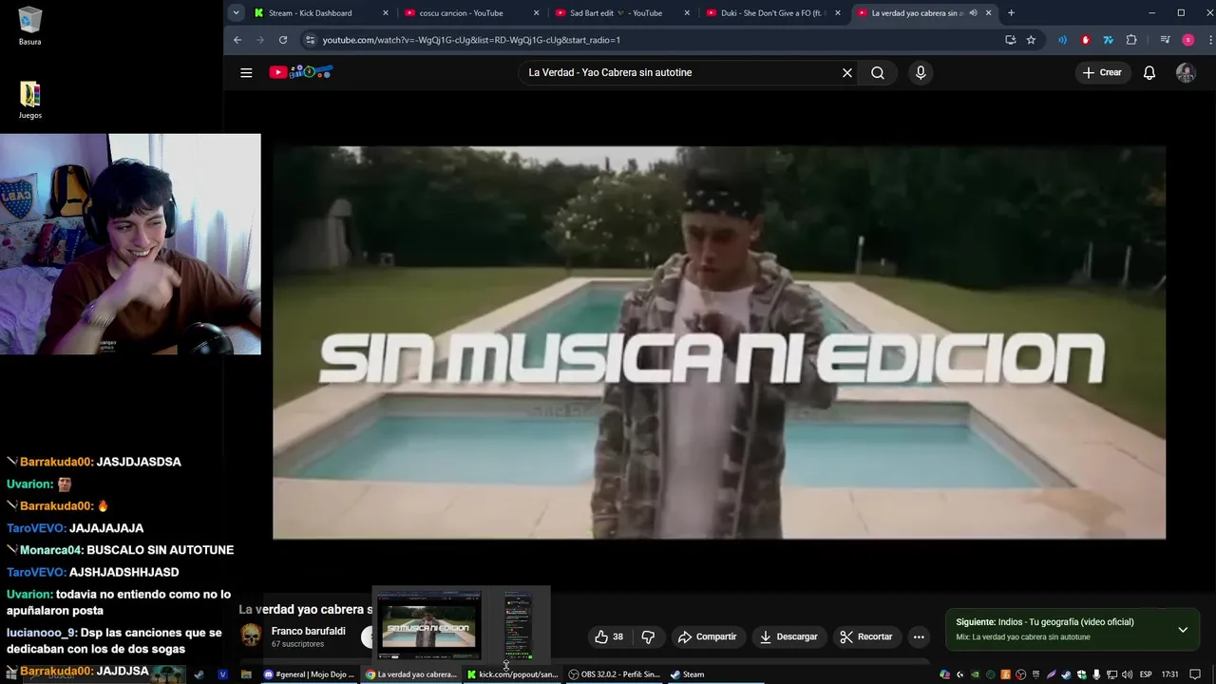1216x684 pixels.
Task: Click the Chrome window preview thumbnail
Action: point(428,626)
